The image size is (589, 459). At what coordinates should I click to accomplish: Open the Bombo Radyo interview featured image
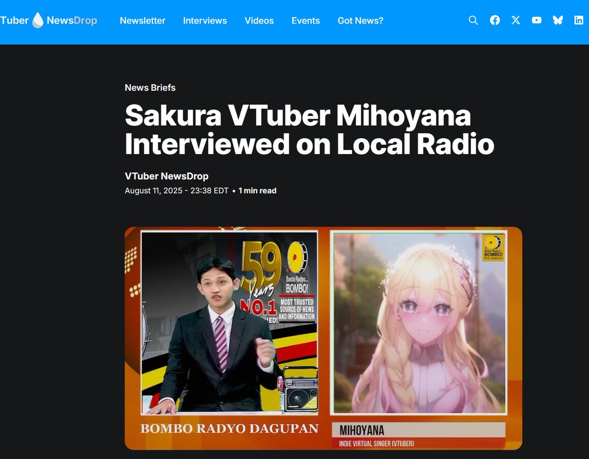[x=323, y=338]
